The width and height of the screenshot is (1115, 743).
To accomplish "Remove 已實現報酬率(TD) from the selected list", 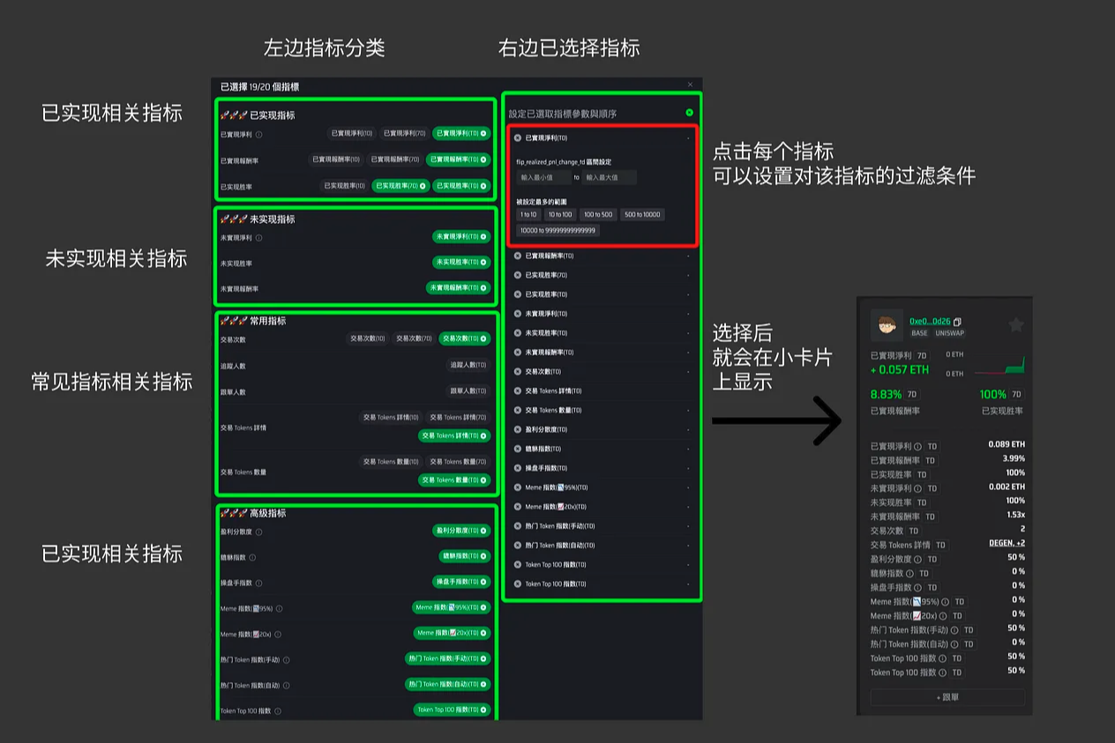I will pyautogui.click(x=518, y=256).
